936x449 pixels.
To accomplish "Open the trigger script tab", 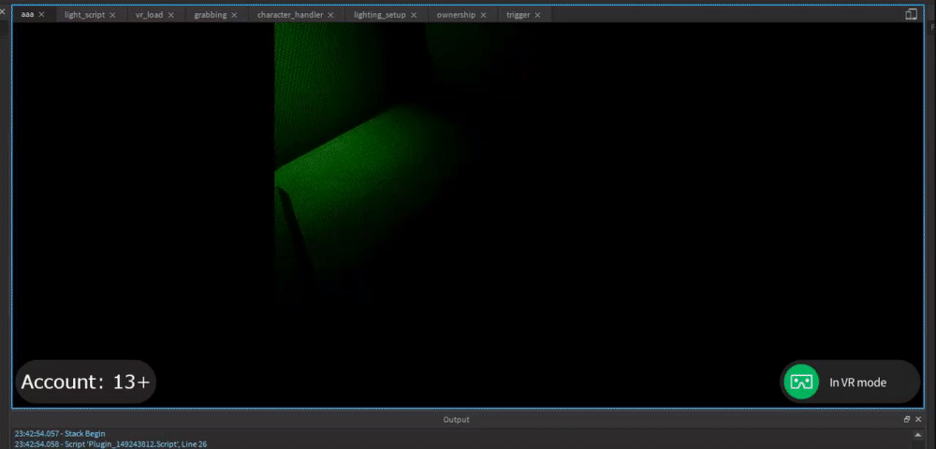I will (518, 15).
